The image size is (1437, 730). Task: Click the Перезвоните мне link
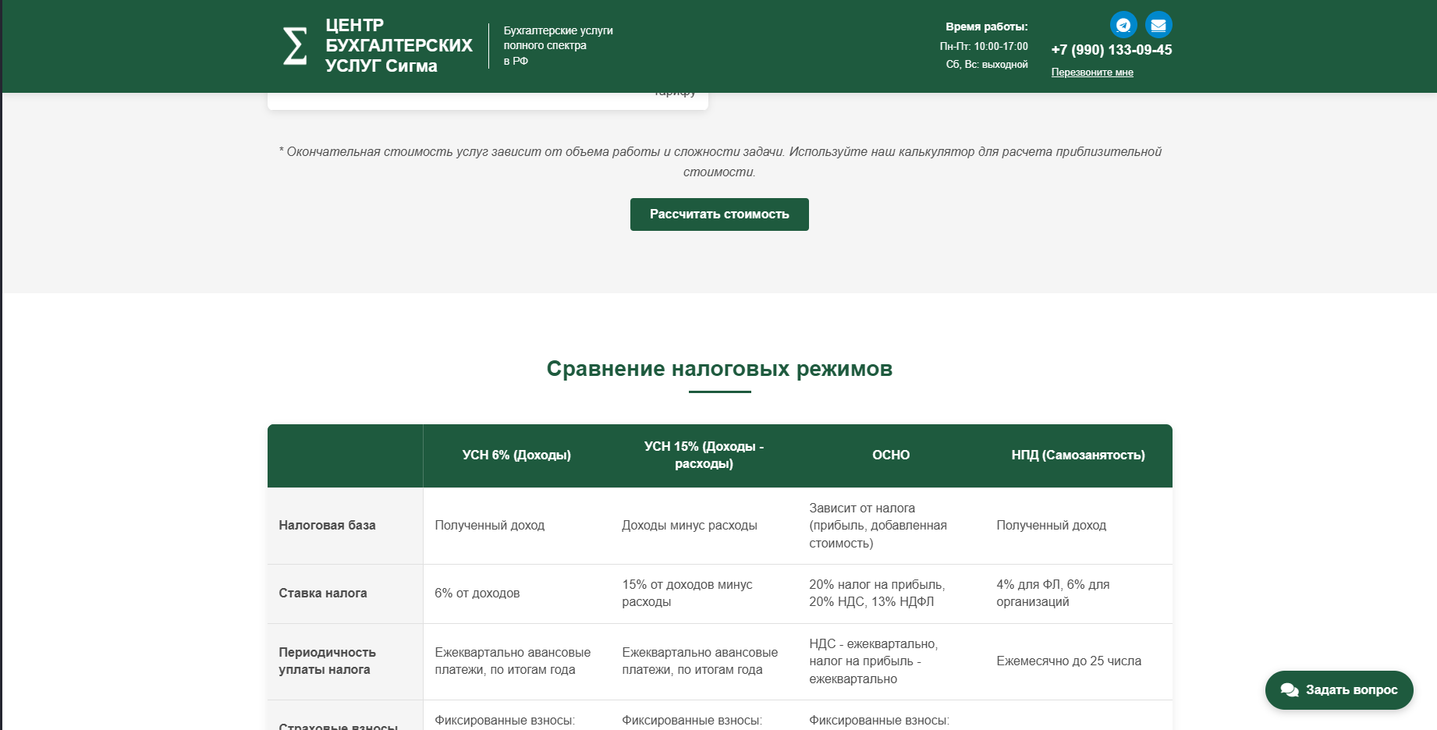(1092, 73)
